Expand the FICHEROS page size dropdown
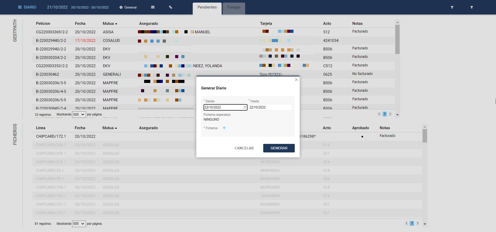This screenshot has width=496, height=232. (79, 224)
